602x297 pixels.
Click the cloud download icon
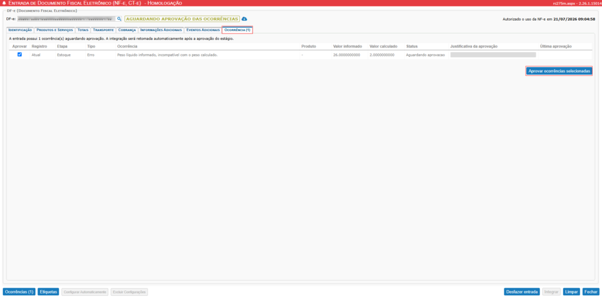coord(244,19)
